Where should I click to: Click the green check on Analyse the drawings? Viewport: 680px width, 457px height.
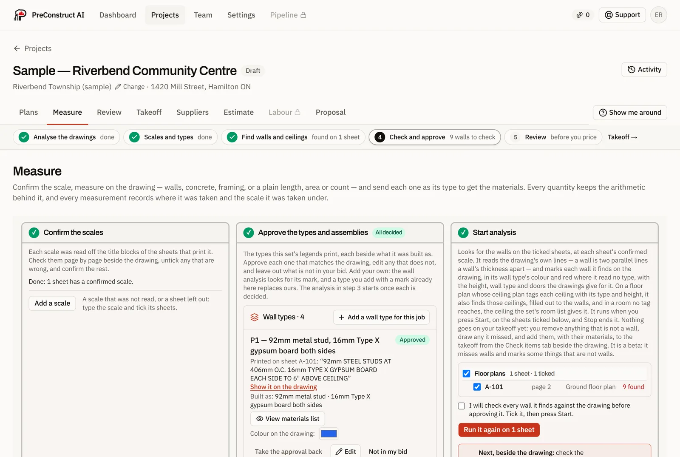tap(24, 137)
